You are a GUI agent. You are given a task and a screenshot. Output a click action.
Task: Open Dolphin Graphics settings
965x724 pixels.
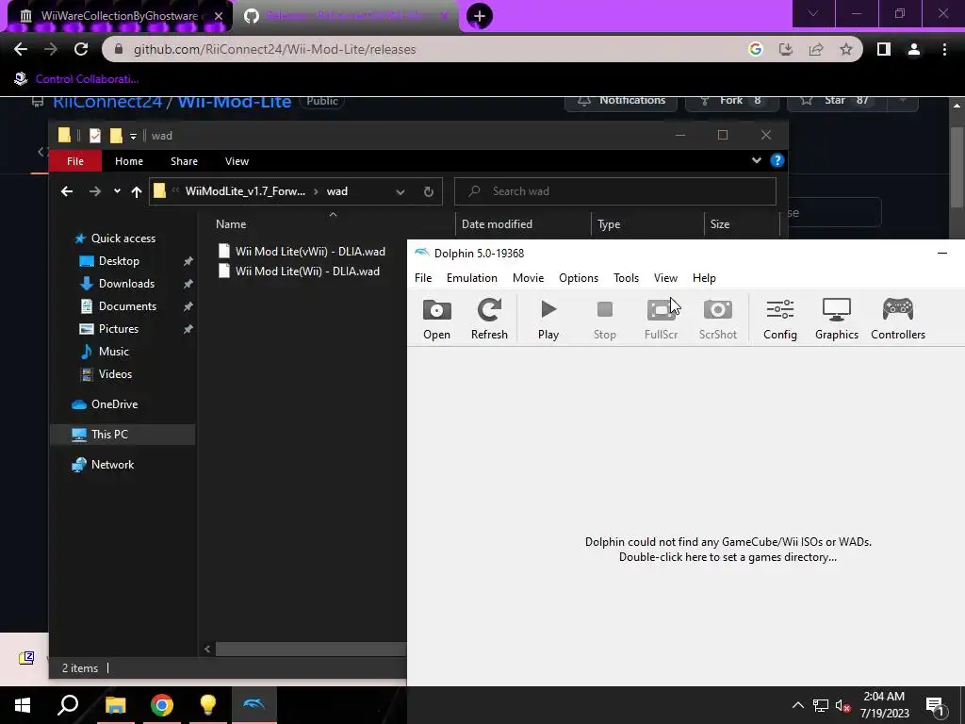837,319
